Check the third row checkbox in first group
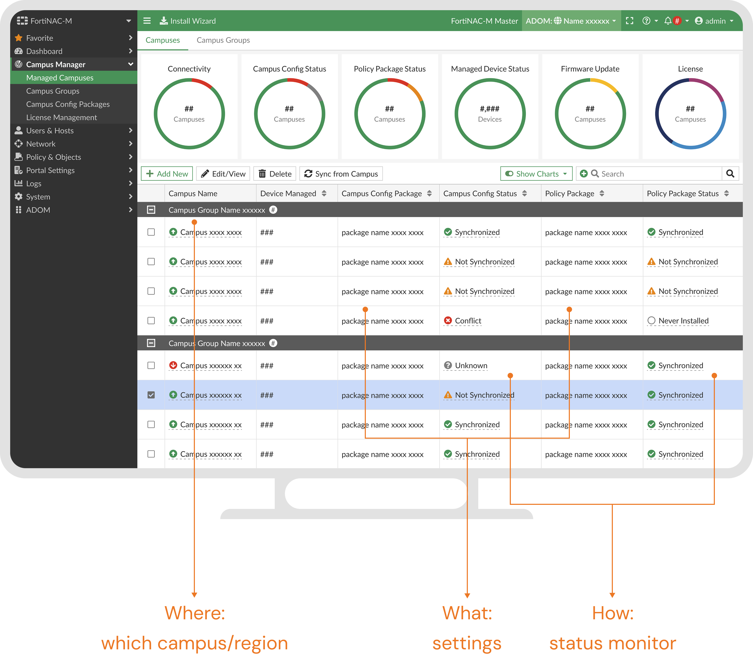 tap(151, 291)
